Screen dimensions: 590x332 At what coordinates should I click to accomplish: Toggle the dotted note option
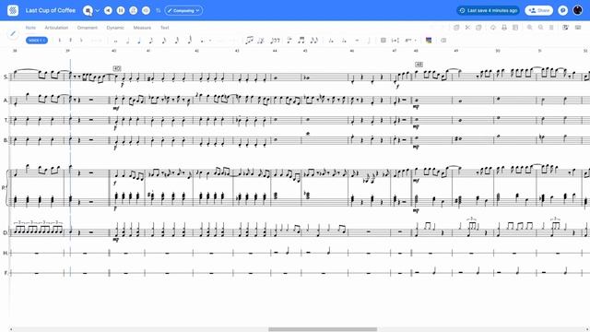pos(202,41)
